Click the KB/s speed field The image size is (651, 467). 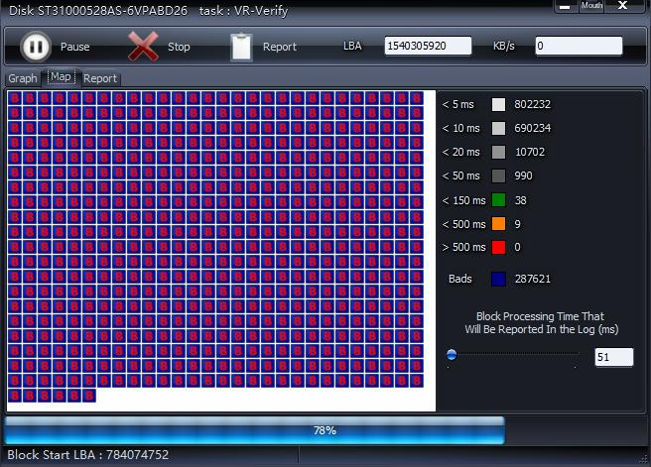[x=579, y=47]
